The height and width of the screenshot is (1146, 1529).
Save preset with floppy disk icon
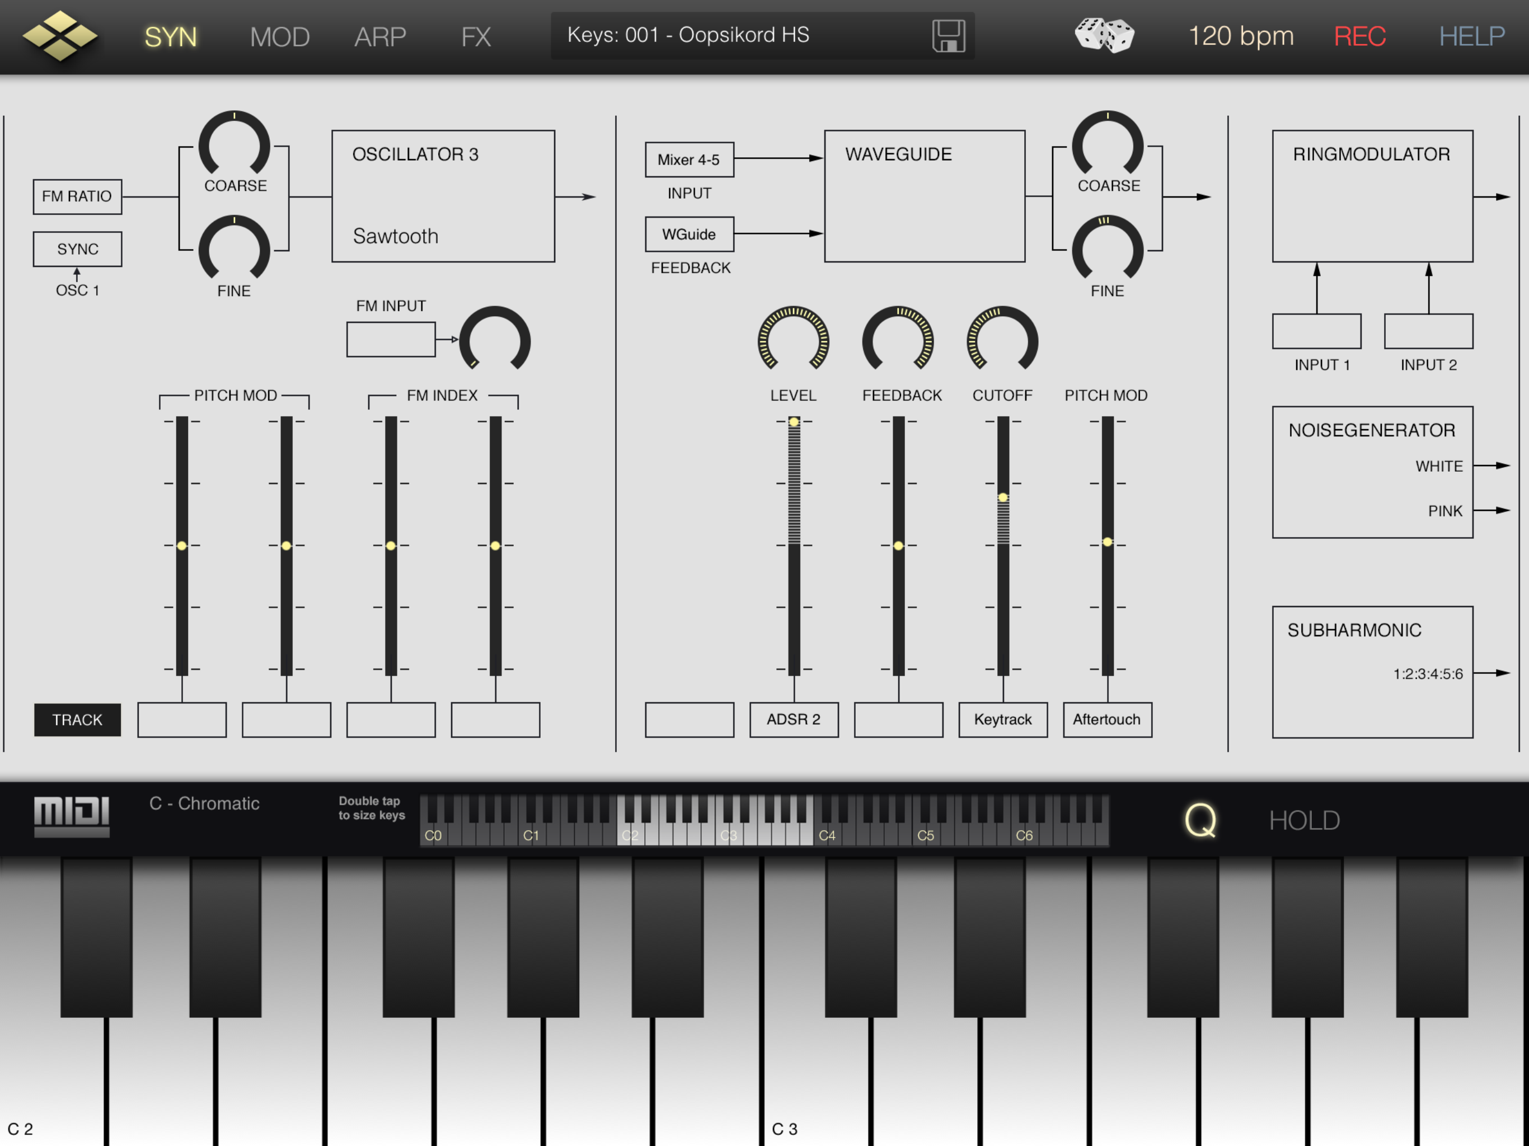pos(949,36)
